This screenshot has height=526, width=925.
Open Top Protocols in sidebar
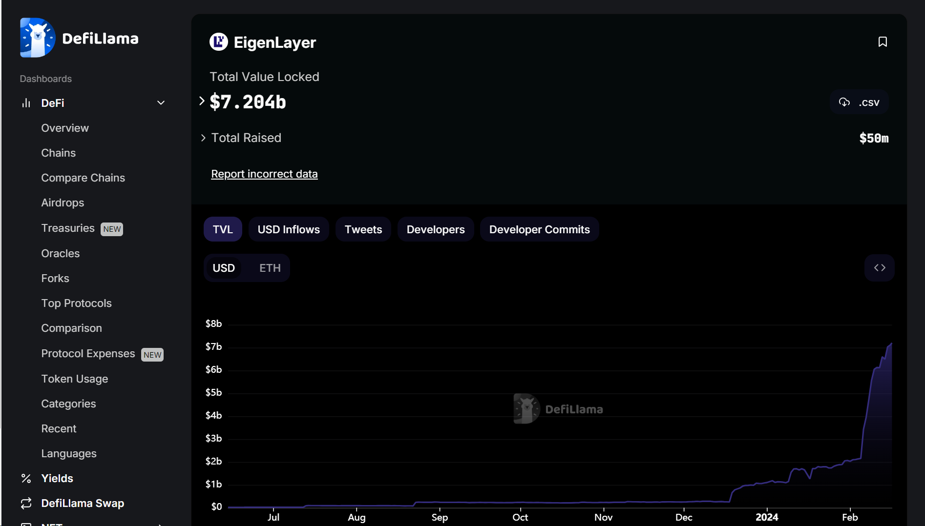point(77,303)
